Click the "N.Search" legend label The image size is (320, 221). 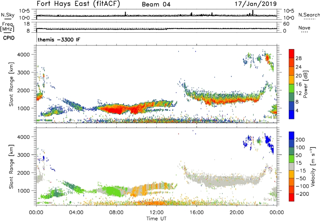tap(309, 15)
